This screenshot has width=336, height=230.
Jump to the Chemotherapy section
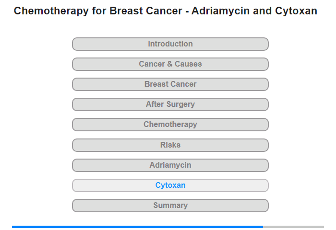pyautogui.click(x=170, y=125)
